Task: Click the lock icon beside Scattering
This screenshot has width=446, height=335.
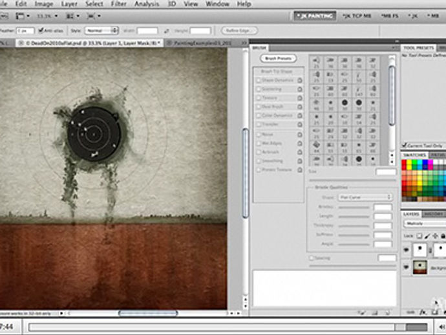Action: (299, 89)
